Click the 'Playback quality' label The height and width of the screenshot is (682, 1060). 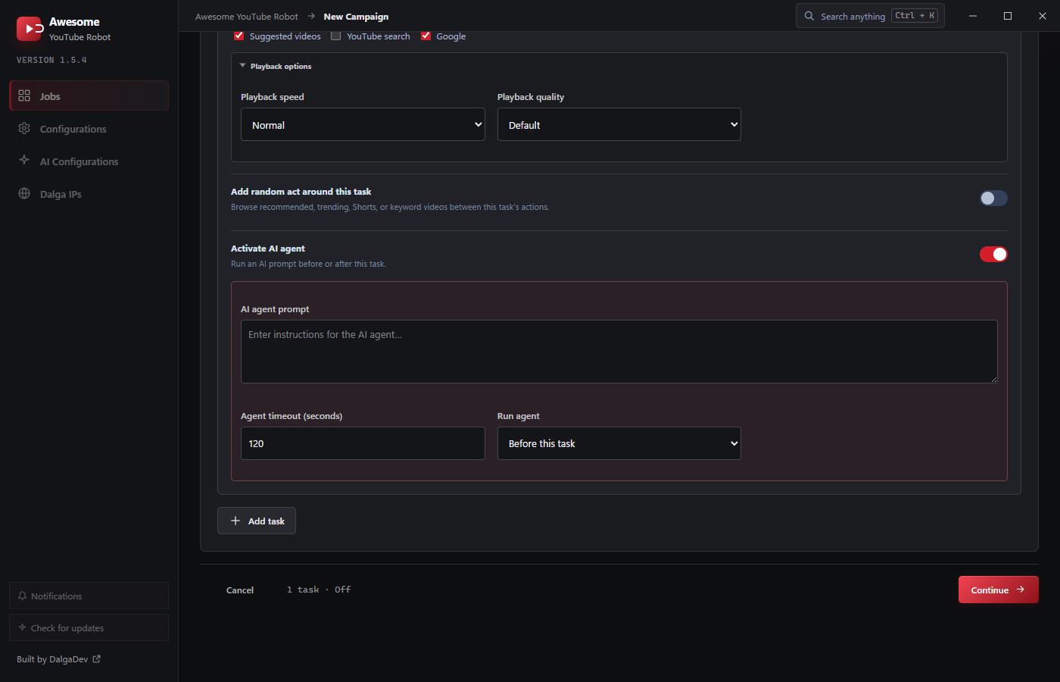531,97
